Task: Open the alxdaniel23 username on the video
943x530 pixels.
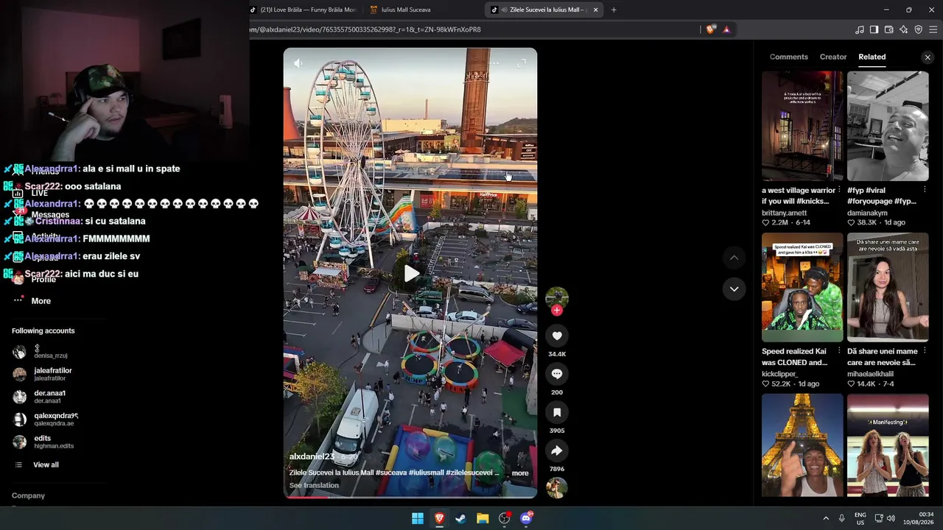Action: pos(312,457)
